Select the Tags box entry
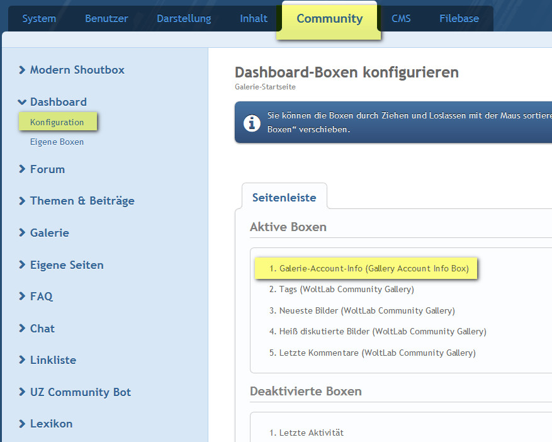The image size is (552, 442). point(342,290)
